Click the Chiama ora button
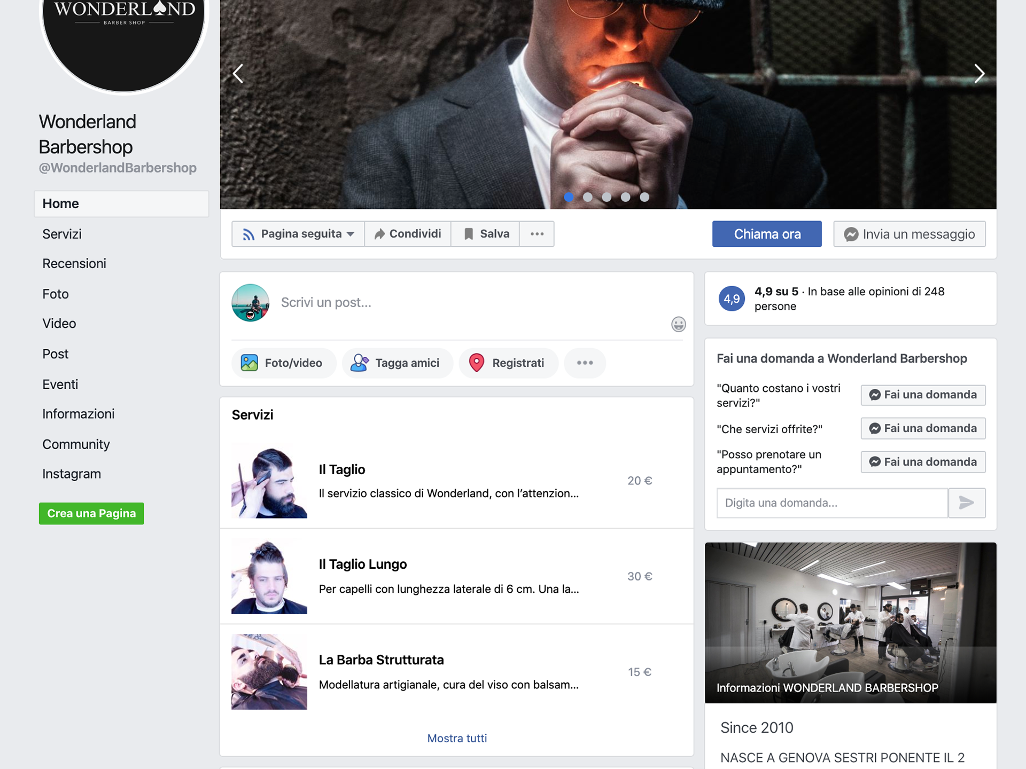Viewport: 1026px width, 769px height. pyautogui.click(x=767, y=234)
